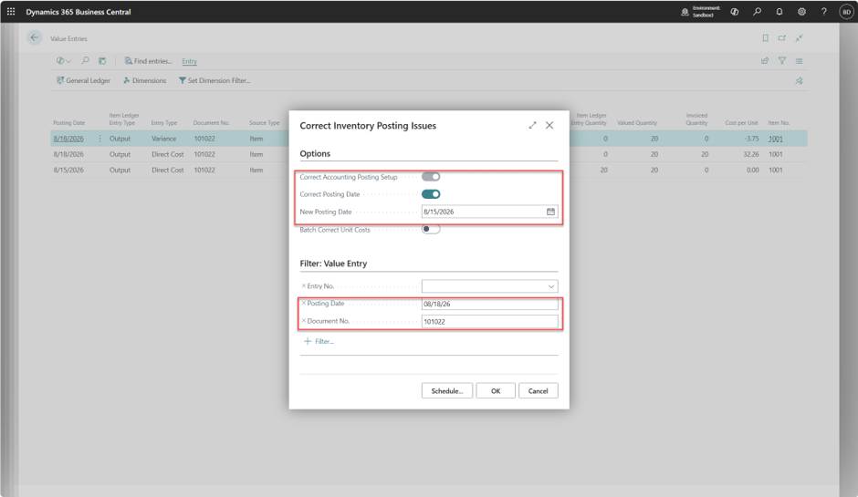This screenshot has width=858, height=497.
Task: Open the share icon on the list toolbar
Action: click(765, 61)
